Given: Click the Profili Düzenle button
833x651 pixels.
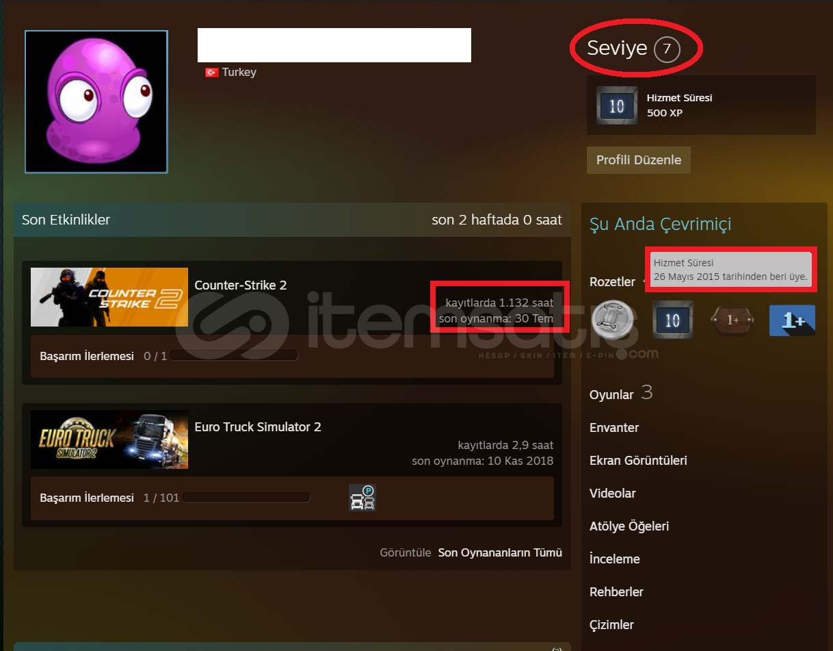Looking at the screenshot, I should (639, 160).
